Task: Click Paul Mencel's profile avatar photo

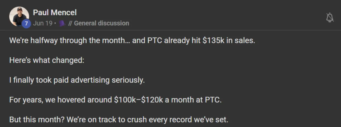Action: (x=19, y=16)
